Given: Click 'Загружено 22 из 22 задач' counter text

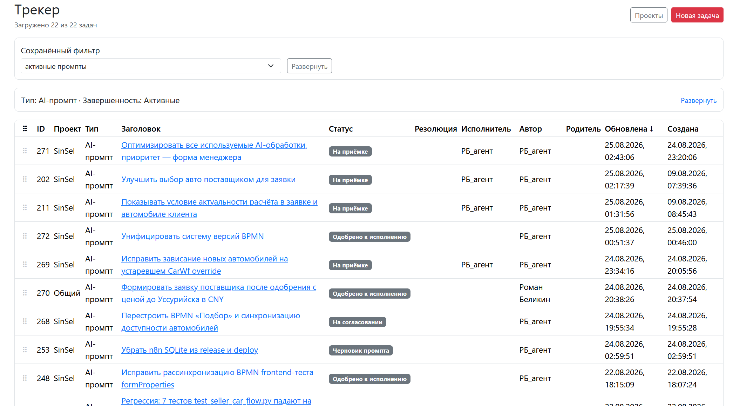Looking at the screenshot, I should [56, 25].
